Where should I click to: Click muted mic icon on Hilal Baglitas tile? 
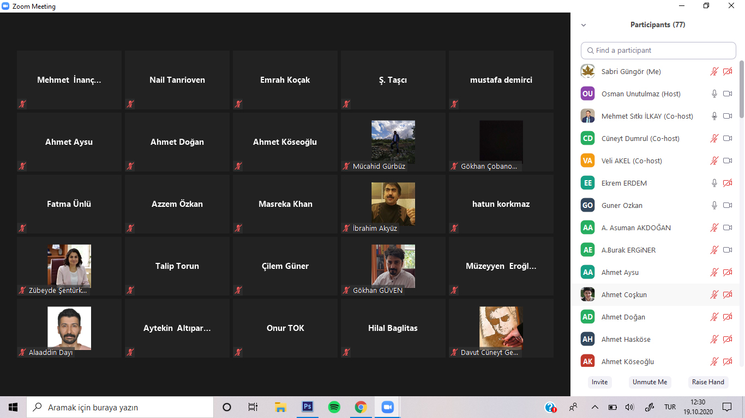[x=346, y=352]
